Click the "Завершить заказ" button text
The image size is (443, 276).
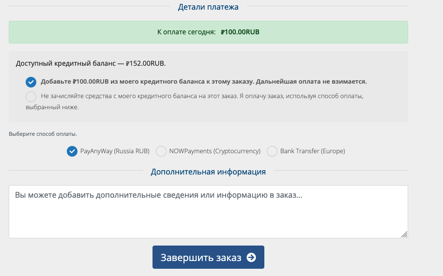(201, 258)
